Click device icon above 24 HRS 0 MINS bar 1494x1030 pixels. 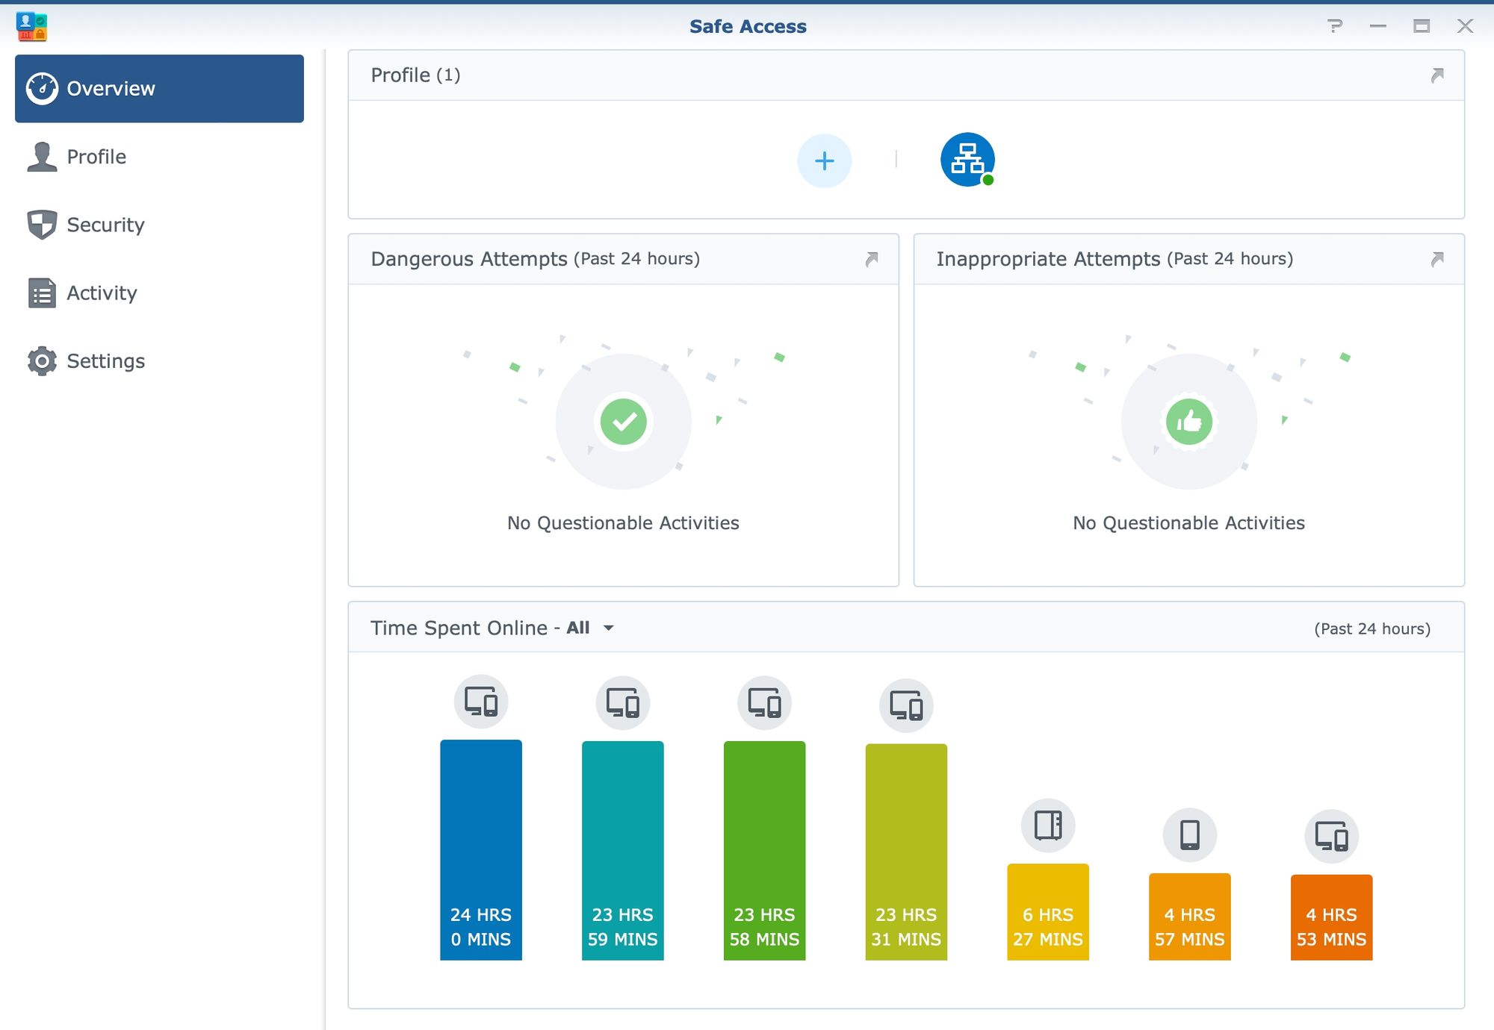click(x=481, y=702)
